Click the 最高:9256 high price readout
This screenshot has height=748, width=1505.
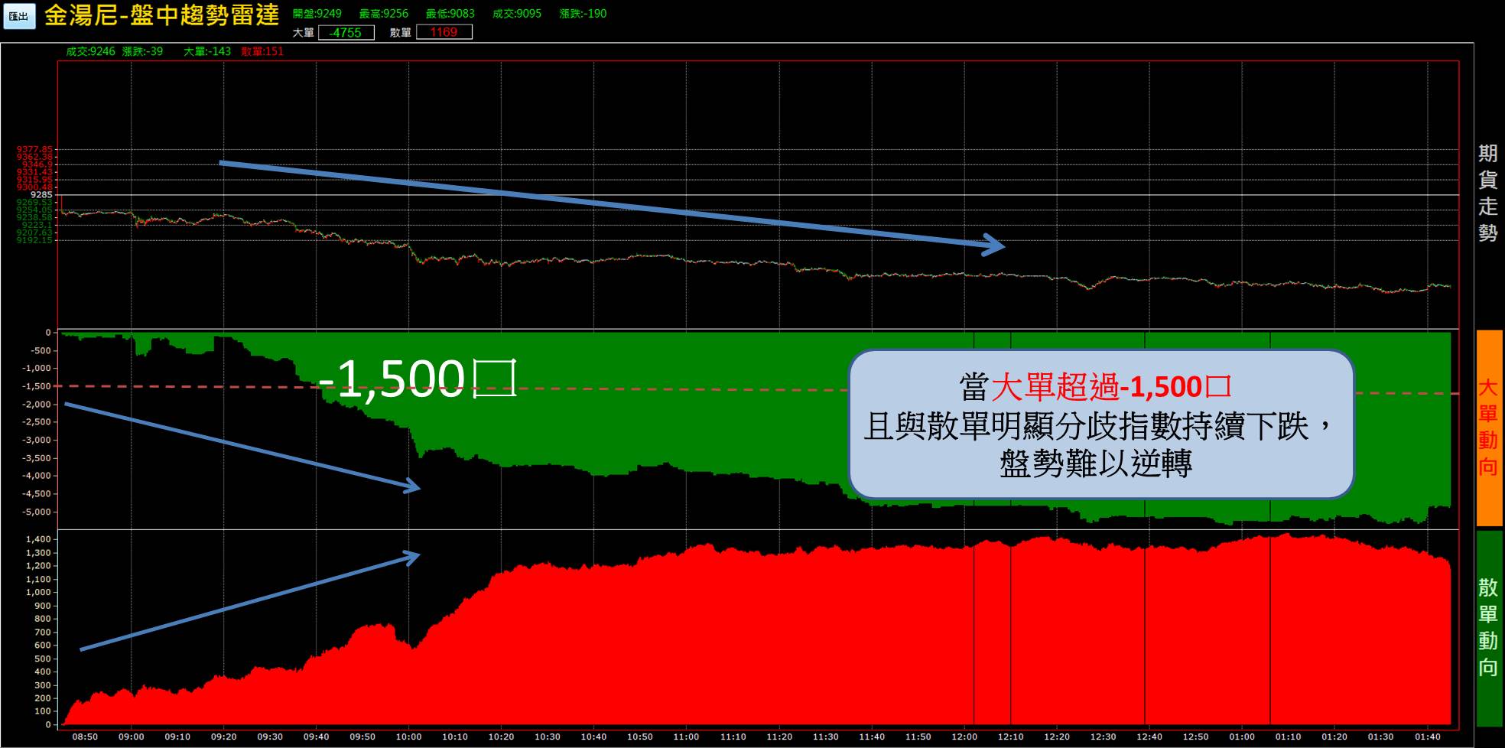click(x=383, y=14)
